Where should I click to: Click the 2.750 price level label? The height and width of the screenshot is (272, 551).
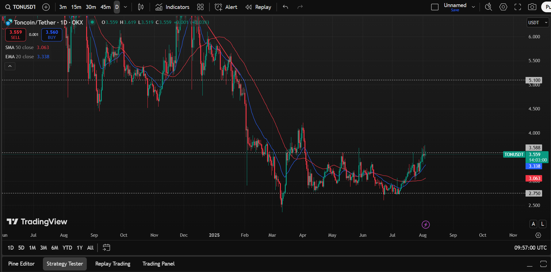tap(534, 193)
